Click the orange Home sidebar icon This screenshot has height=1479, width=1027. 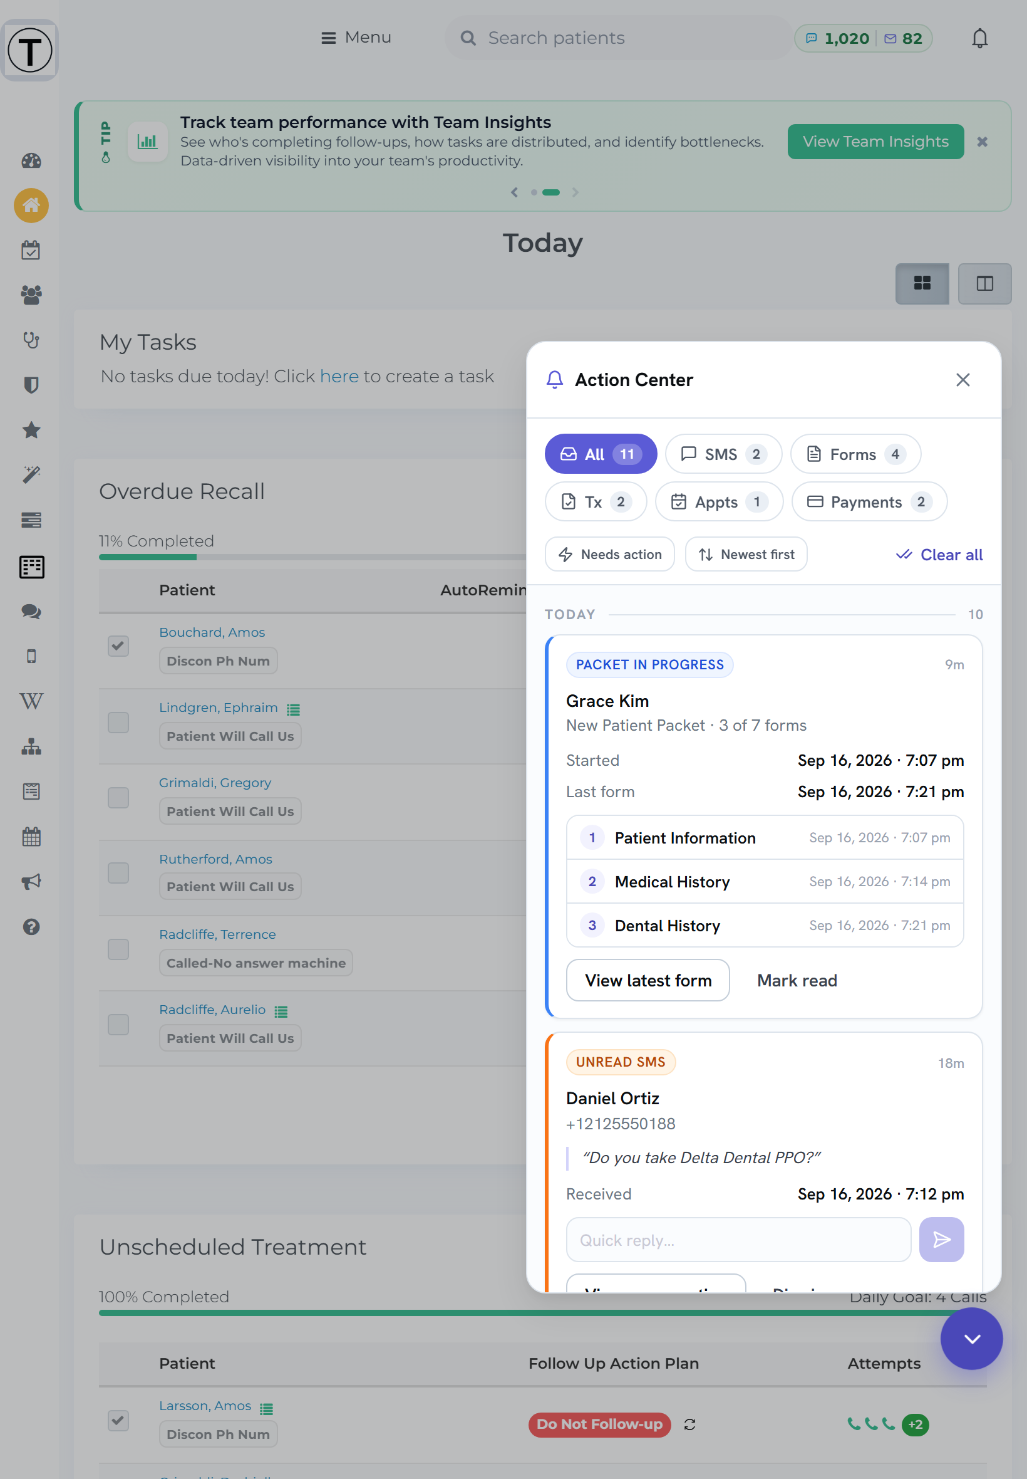31,206
